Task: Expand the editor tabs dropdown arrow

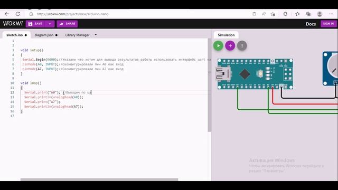Action: 96,35
